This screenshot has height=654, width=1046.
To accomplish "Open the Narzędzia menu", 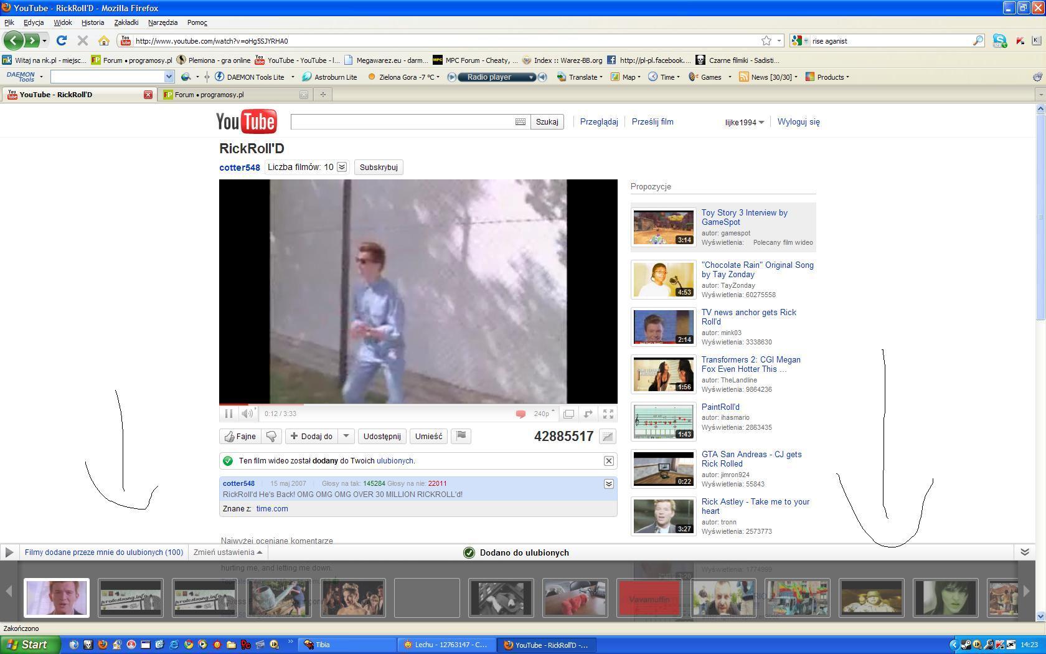I will (163, 22).
